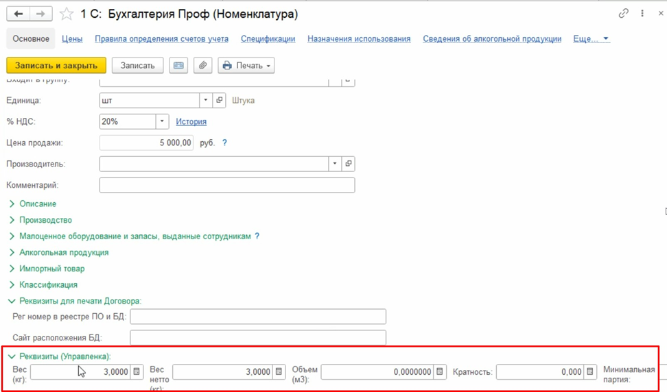Click the Рег номер в реестре field
This screenshot has height=392, width=667.
click(258, 317)
